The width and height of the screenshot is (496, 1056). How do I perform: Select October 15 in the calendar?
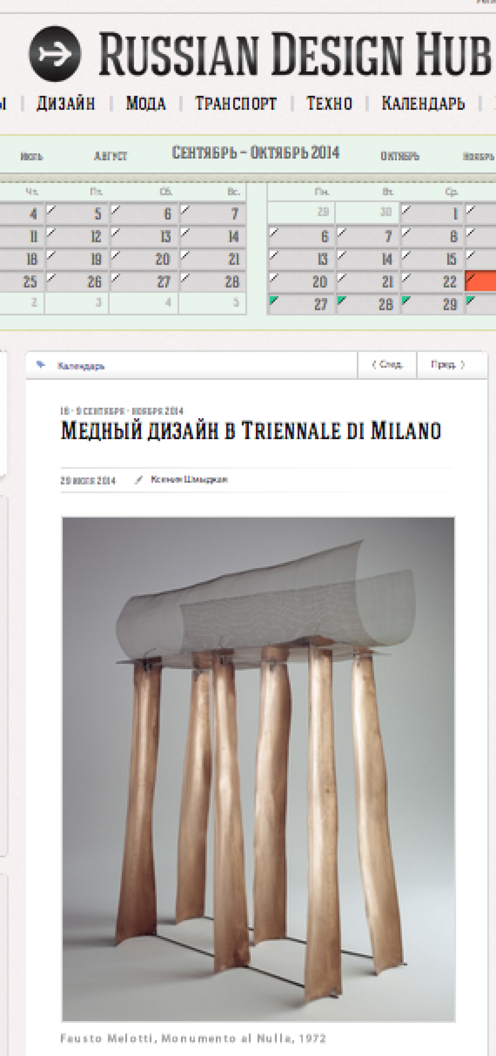tap(432, 259)
